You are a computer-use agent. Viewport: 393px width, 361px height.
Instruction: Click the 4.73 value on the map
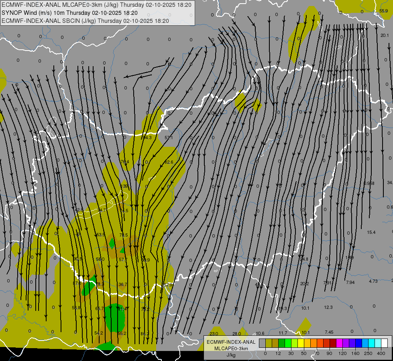373,281
